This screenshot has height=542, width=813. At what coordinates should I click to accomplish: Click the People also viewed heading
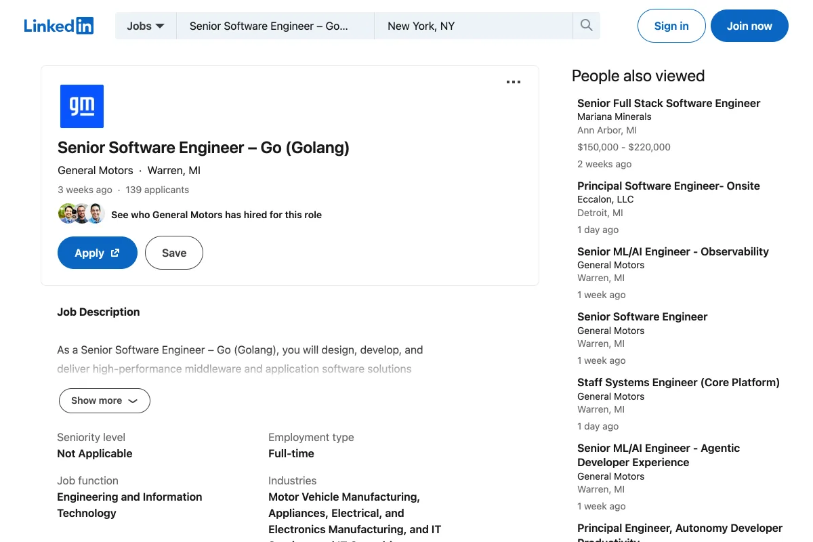coord(638,76)
